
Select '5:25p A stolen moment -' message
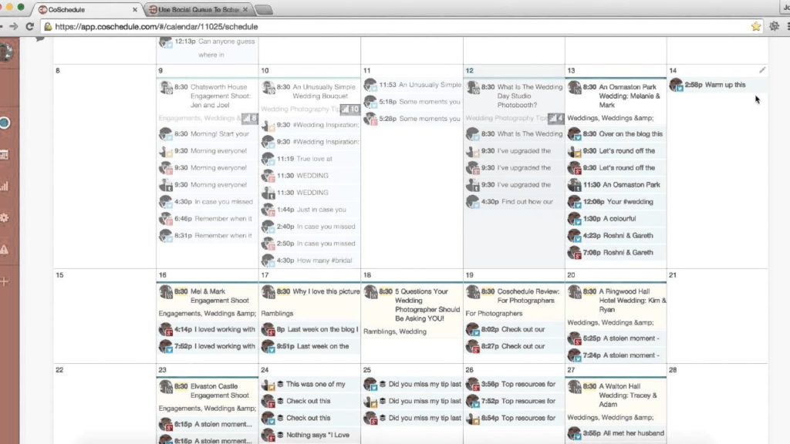click(x=616, y=339)
